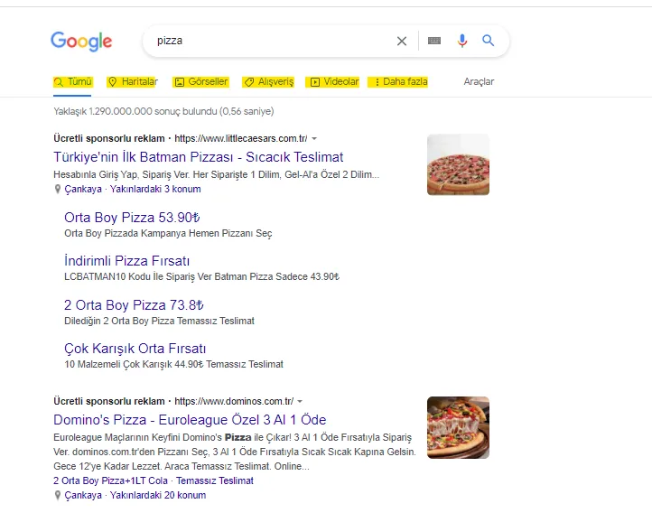Click the magnifier search button
This screenshot has height=513, width=652.
coord(489,41)
